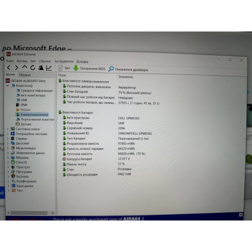The height and width of the screenshot is (252, 252).
Task: Open the Файл menu
Action: pyautogui.click(x=10, y=61)
